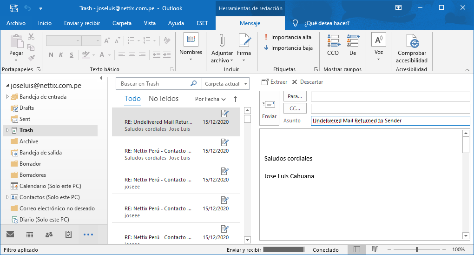
Task: Open Bandeja de salida folder
Action: pos(40,153)
